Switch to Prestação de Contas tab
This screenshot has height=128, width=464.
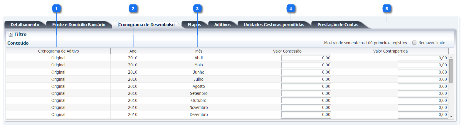[x=338, y=25]
